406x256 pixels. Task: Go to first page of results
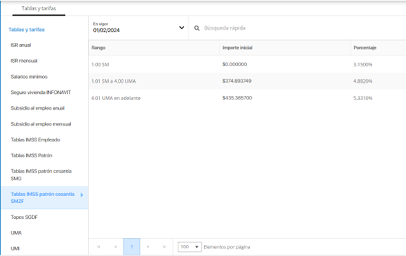tap(99, 247)
